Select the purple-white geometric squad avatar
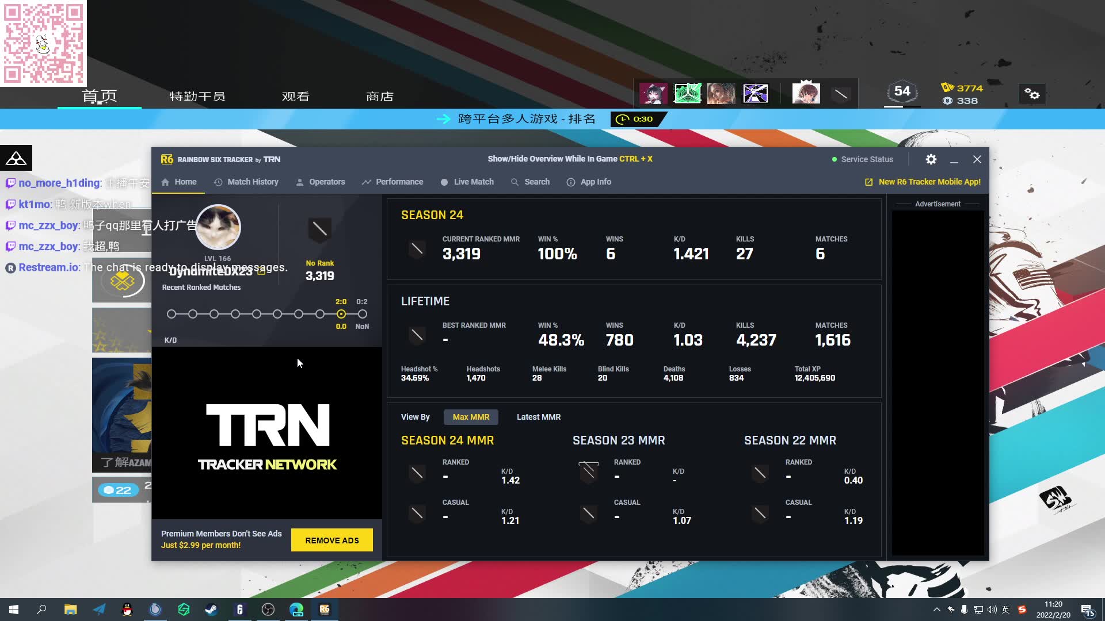 click(755, 93)
